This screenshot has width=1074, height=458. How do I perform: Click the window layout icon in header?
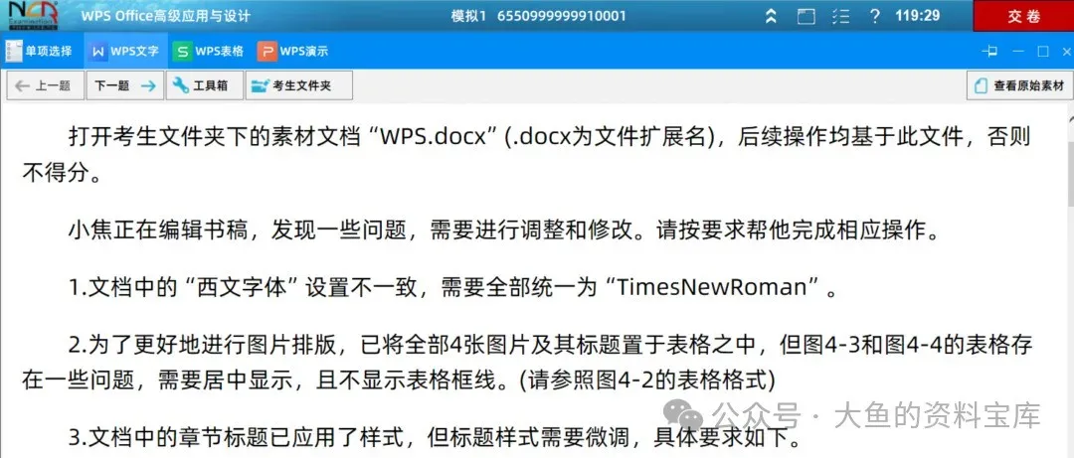(806, 16)
